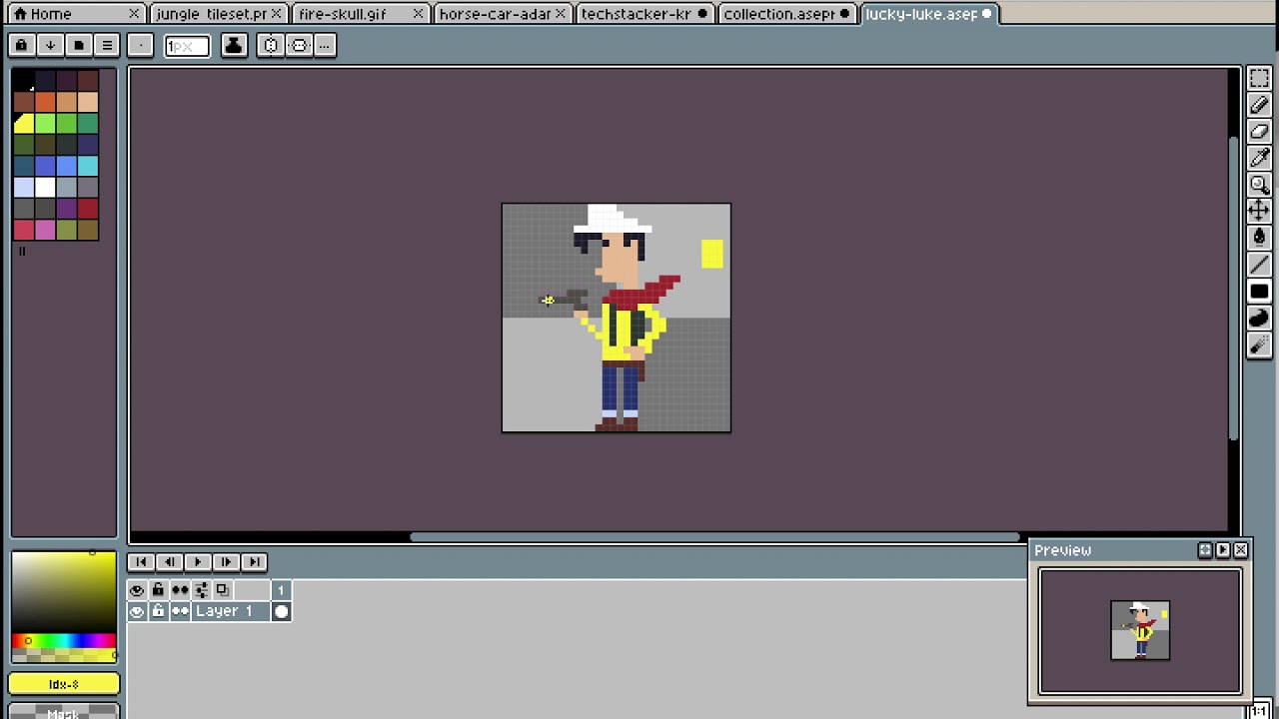
Task: Click the Preview sprite thumbnail
Action: 1140,630
